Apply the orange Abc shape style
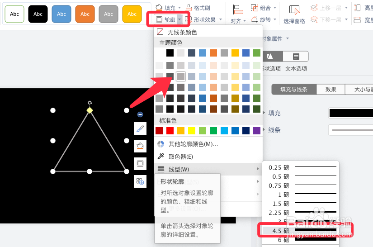373x247 pixels. 85,14
